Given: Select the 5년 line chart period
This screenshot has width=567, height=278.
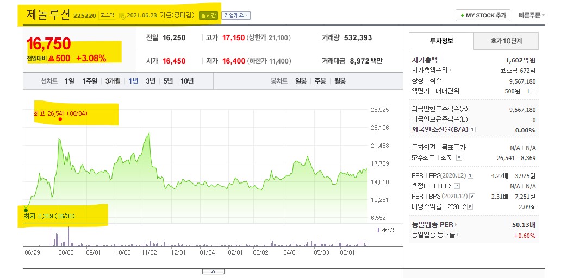Looking at the screenshot, I should coord(168,81).
